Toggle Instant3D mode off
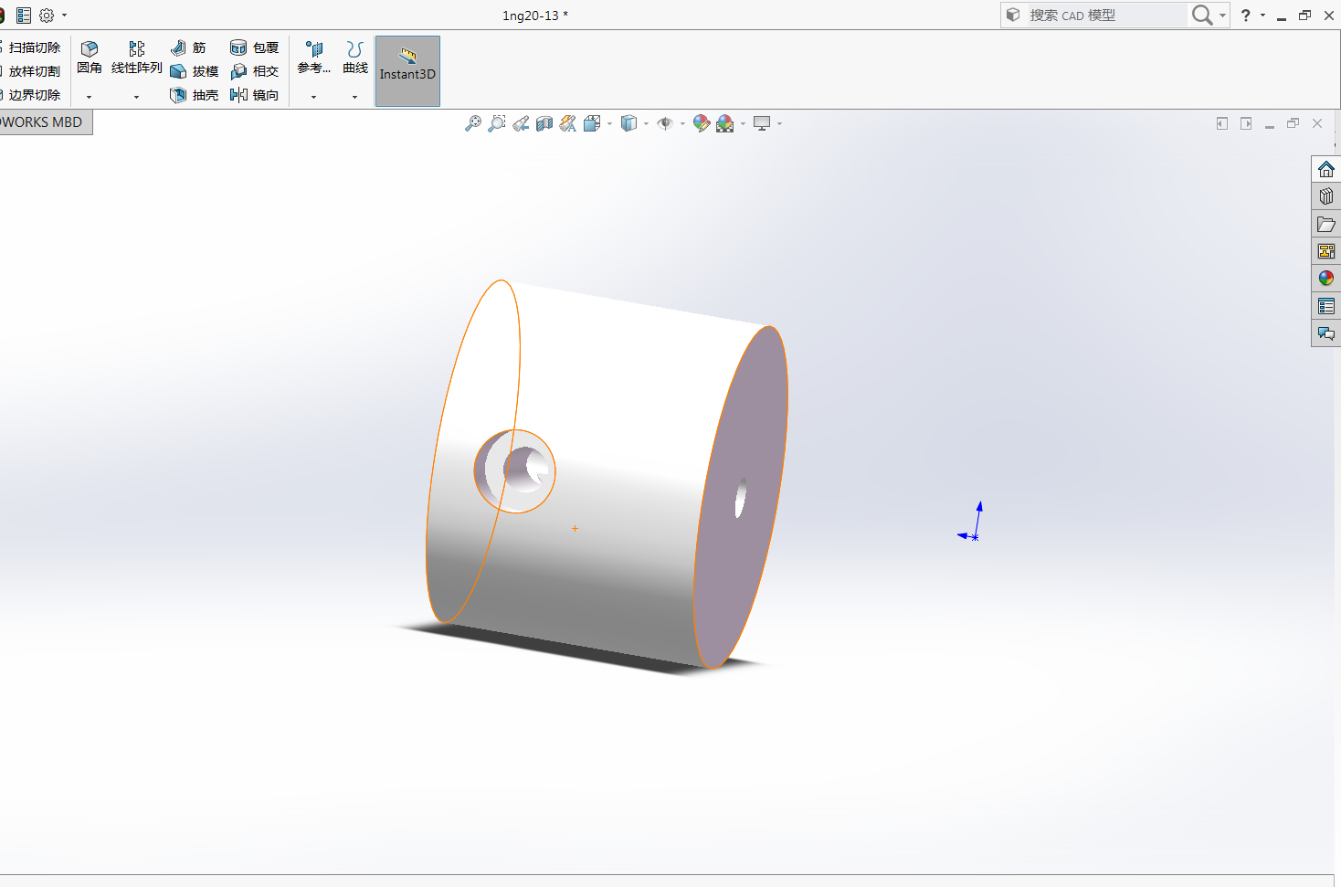Screen dimensions: 1341x887 pyautogui.click(x=407, y=71)
